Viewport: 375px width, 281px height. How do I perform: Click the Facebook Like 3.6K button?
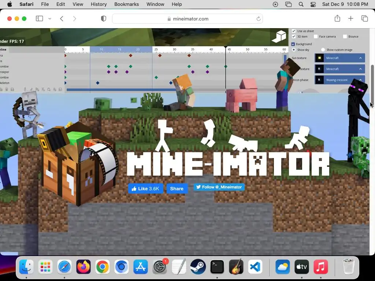146,188
